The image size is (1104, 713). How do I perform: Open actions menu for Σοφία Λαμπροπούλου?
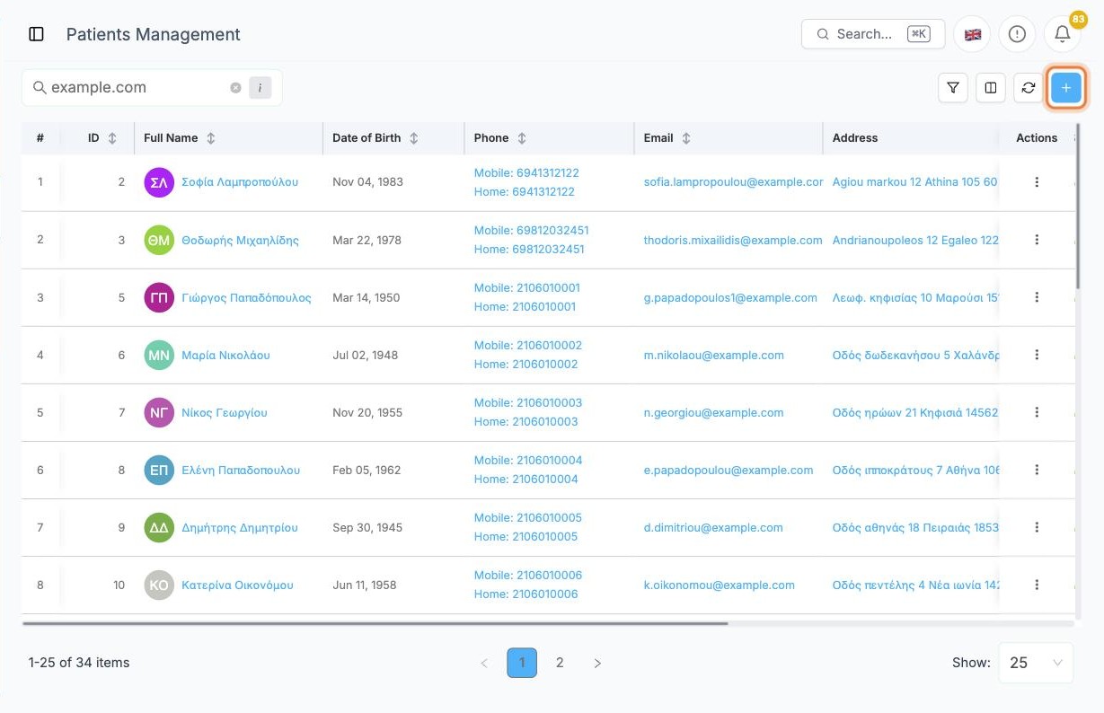tap(1037, 182)
